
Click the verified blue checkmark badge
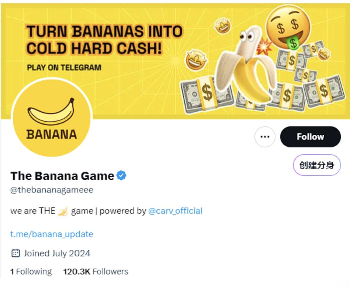tap(121, 175)
